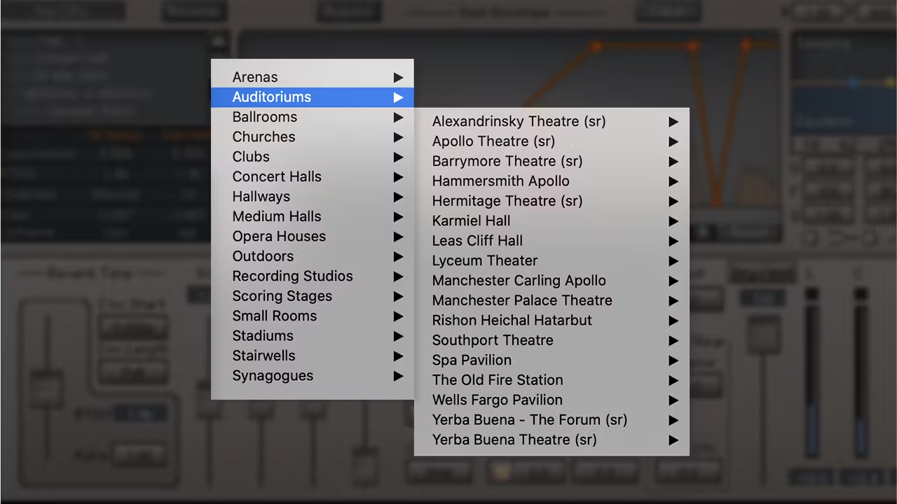Select Wells Fargo Pavilion

tap(552, 400)
